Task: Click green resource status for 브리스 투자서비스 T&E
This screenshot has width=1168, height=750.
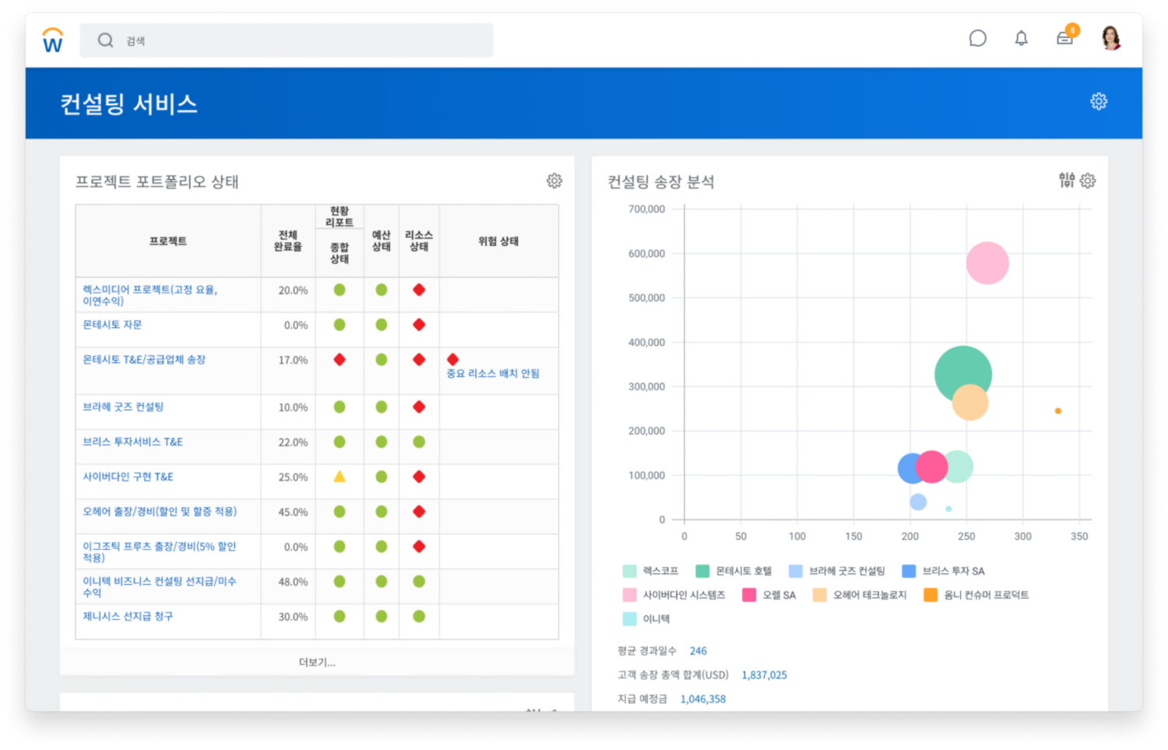Action: pyautogui.click(x=419, y=442)
